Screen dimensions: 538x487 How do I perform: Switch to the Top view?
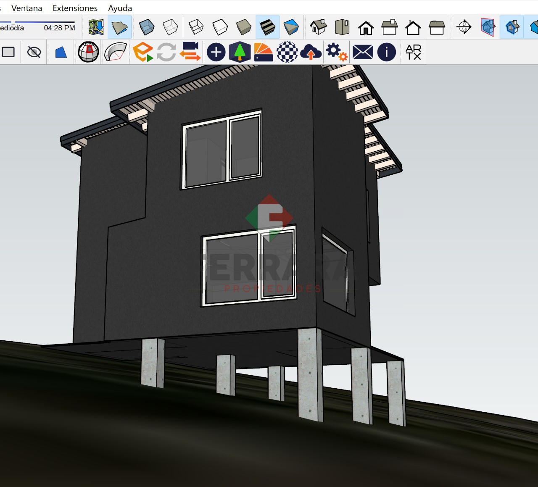click(x=343, y=27)
